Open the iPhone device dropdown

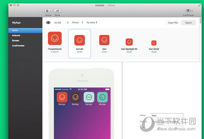(77, 23)
